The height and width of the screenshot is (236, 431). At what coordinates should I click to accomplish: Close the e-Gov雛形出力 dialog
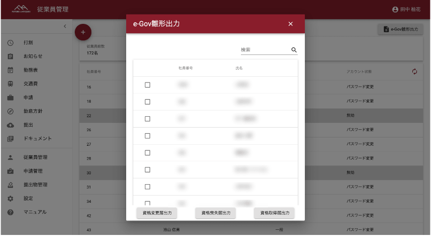(290, 24)
